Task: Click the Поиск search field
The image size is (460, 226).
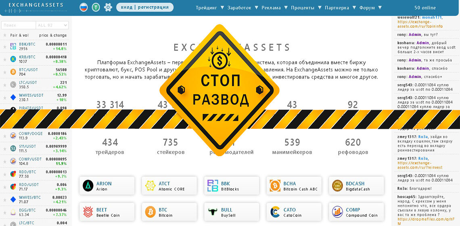Action: [19, 25]
